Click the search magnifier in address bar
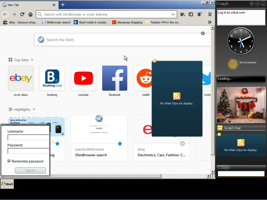Image resolution: width=267 pixels, height=200 pixels. click(40, 15)
